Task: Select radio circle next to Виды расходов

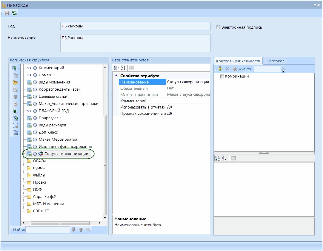Action: pyautogui.click(x=35, y=125)
